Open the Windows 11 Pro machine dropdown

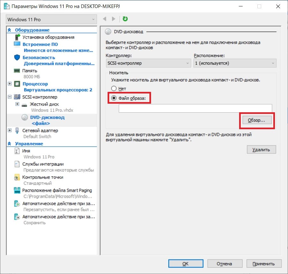tap(51, 19)
